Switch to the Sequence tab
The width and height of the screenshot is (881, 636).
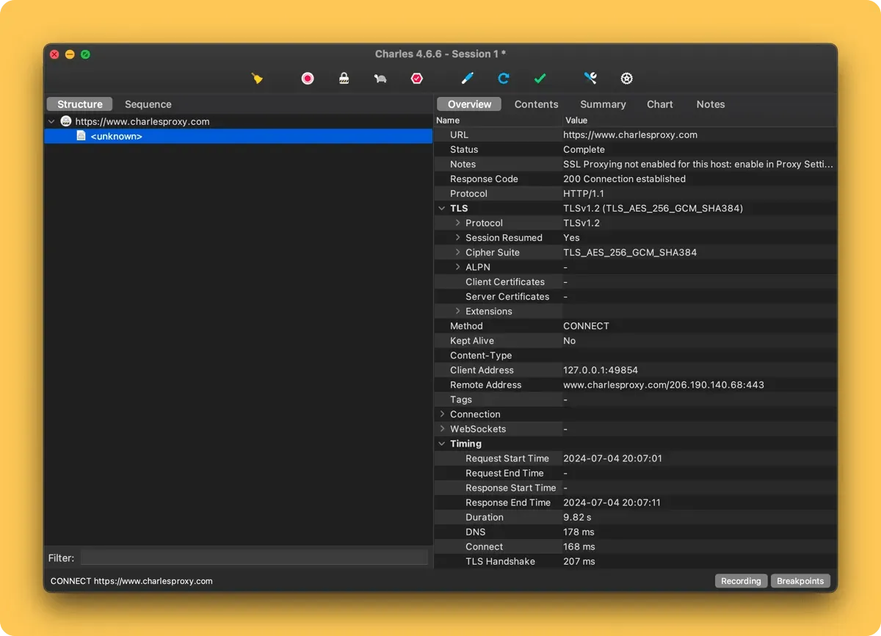click(148, 104)
